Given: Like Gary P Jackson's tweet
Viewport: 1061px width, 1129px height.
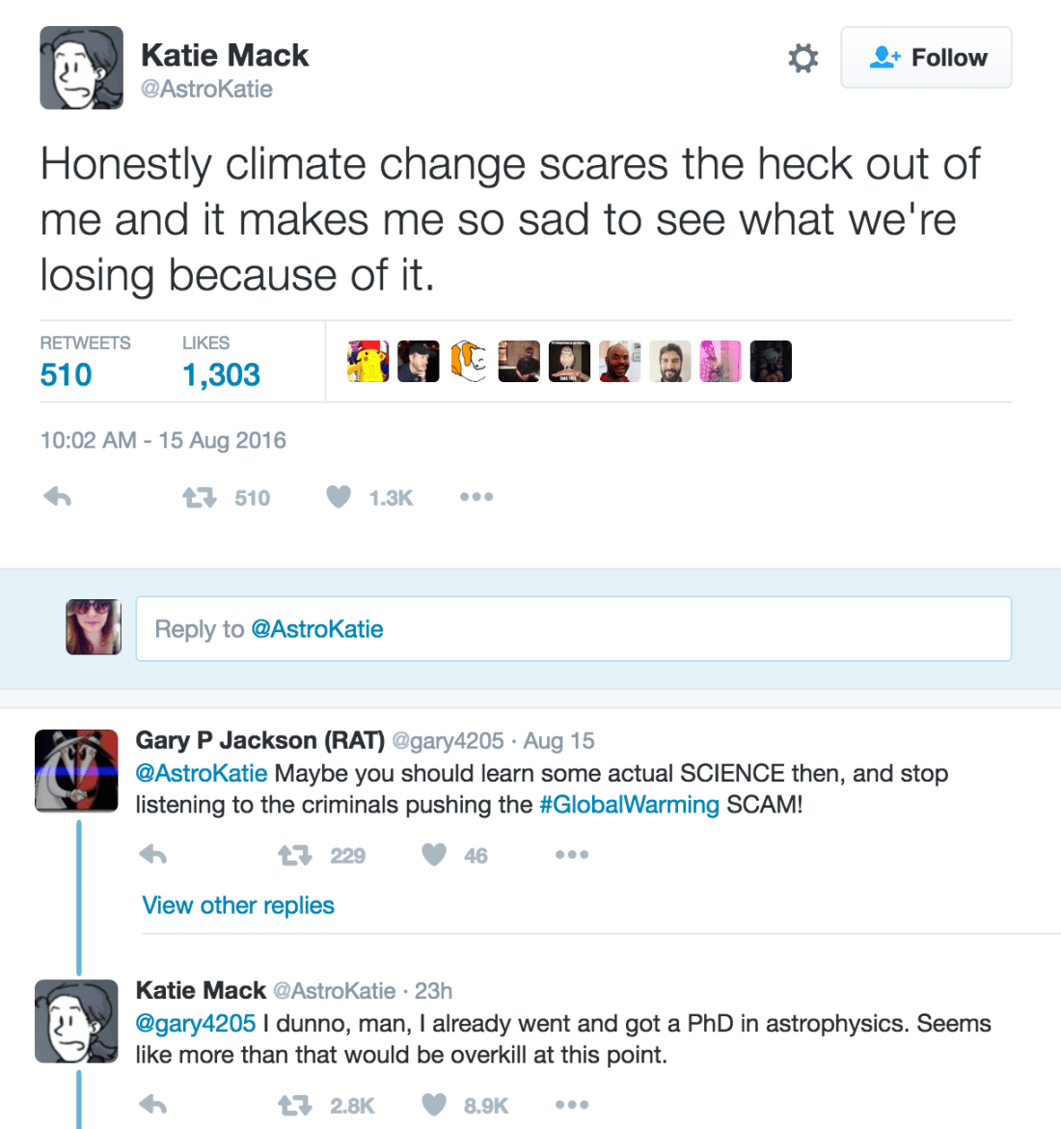Looking at the screenshot, I should coord(434,855).
